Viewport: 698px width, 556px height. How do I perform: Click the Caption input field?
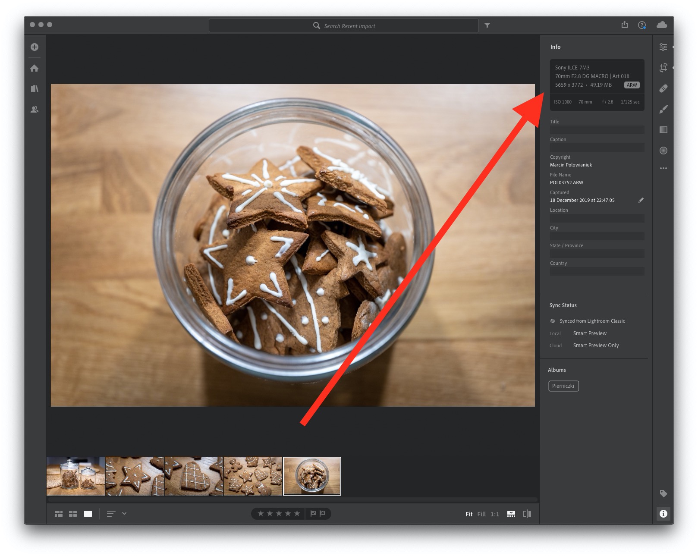coord(597,148)
